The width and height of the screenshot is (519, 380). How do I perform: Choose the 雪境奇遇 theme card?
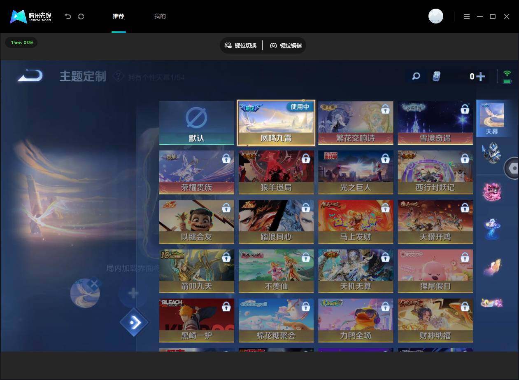click(435, 123)
